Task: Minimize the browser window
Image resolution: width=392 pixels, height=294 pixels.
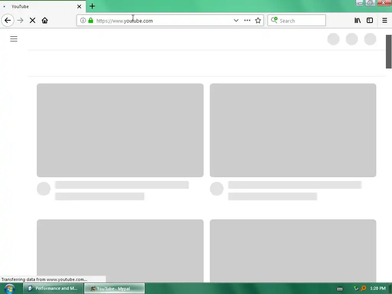Action: (x=359, y=3)
